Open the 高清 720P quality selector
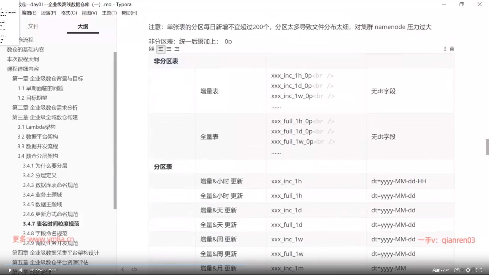This screenshot has width=489, height=275. (x=440, y=270)
